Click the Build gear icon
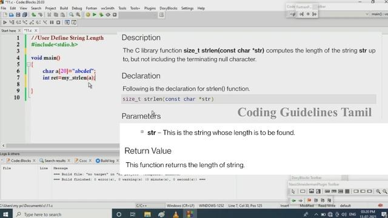388x218 pixels. click(x=88, y=15)
